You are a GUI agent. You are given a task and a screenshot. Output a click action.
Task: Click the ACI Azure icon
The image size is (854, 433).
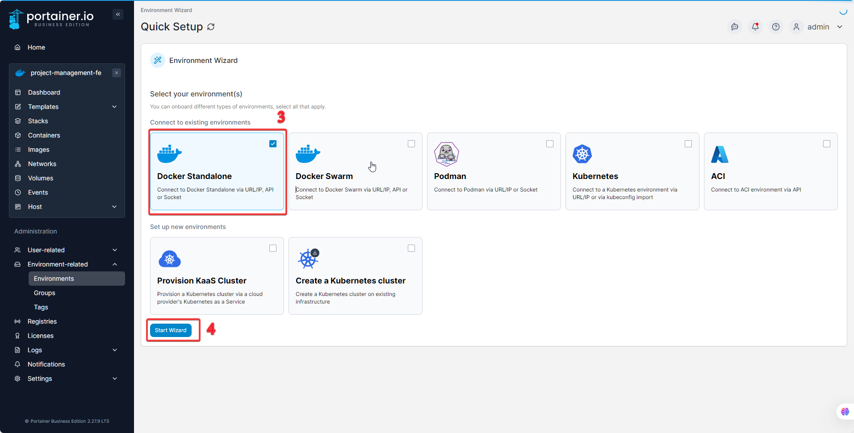pos(720,154)
